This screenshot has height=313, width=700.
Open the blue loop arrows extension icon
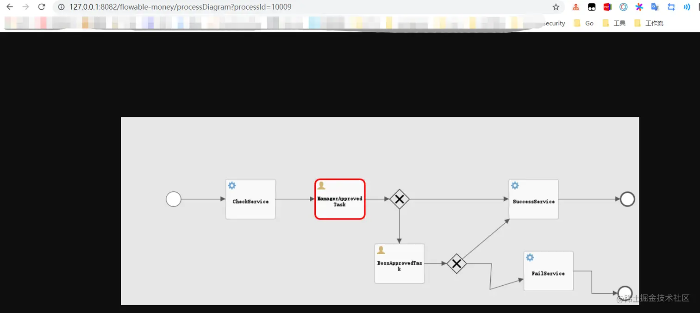[x=671, y=7]
